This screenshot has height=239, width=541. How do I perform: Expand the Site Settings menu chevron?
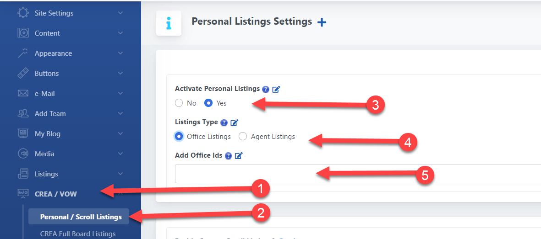(x=120, y=13)
